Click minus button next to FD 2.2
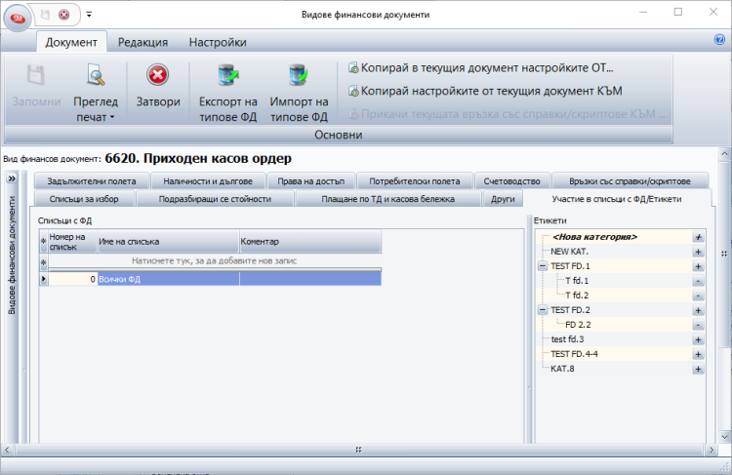The height and width of the screenshot is (475, 732). (698, 325)
